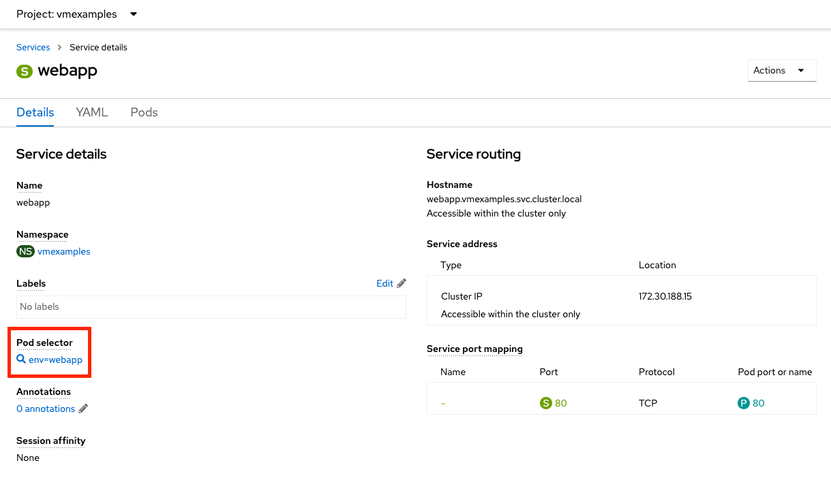Open the Project vmexamples selector
Viewport: 831px width, 480px height.
[x=67, y=14]
